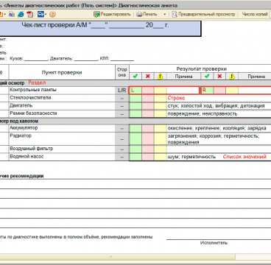Open Предварительный просмотр print preview
Viewport: 271px width, 265px height.
coord(203,15)
